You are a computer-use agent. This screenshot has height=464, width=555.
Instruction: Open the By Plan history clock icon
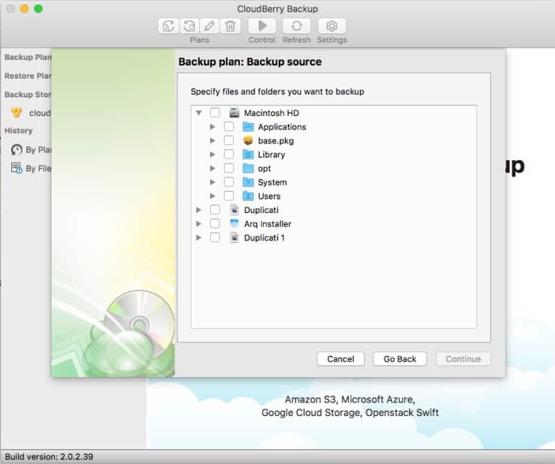16,150
